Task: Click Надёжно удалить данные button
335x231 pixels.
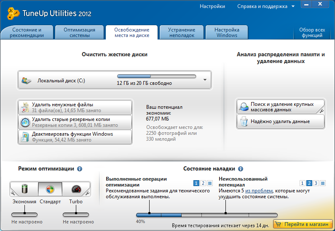Action: (x=281, y=121)
